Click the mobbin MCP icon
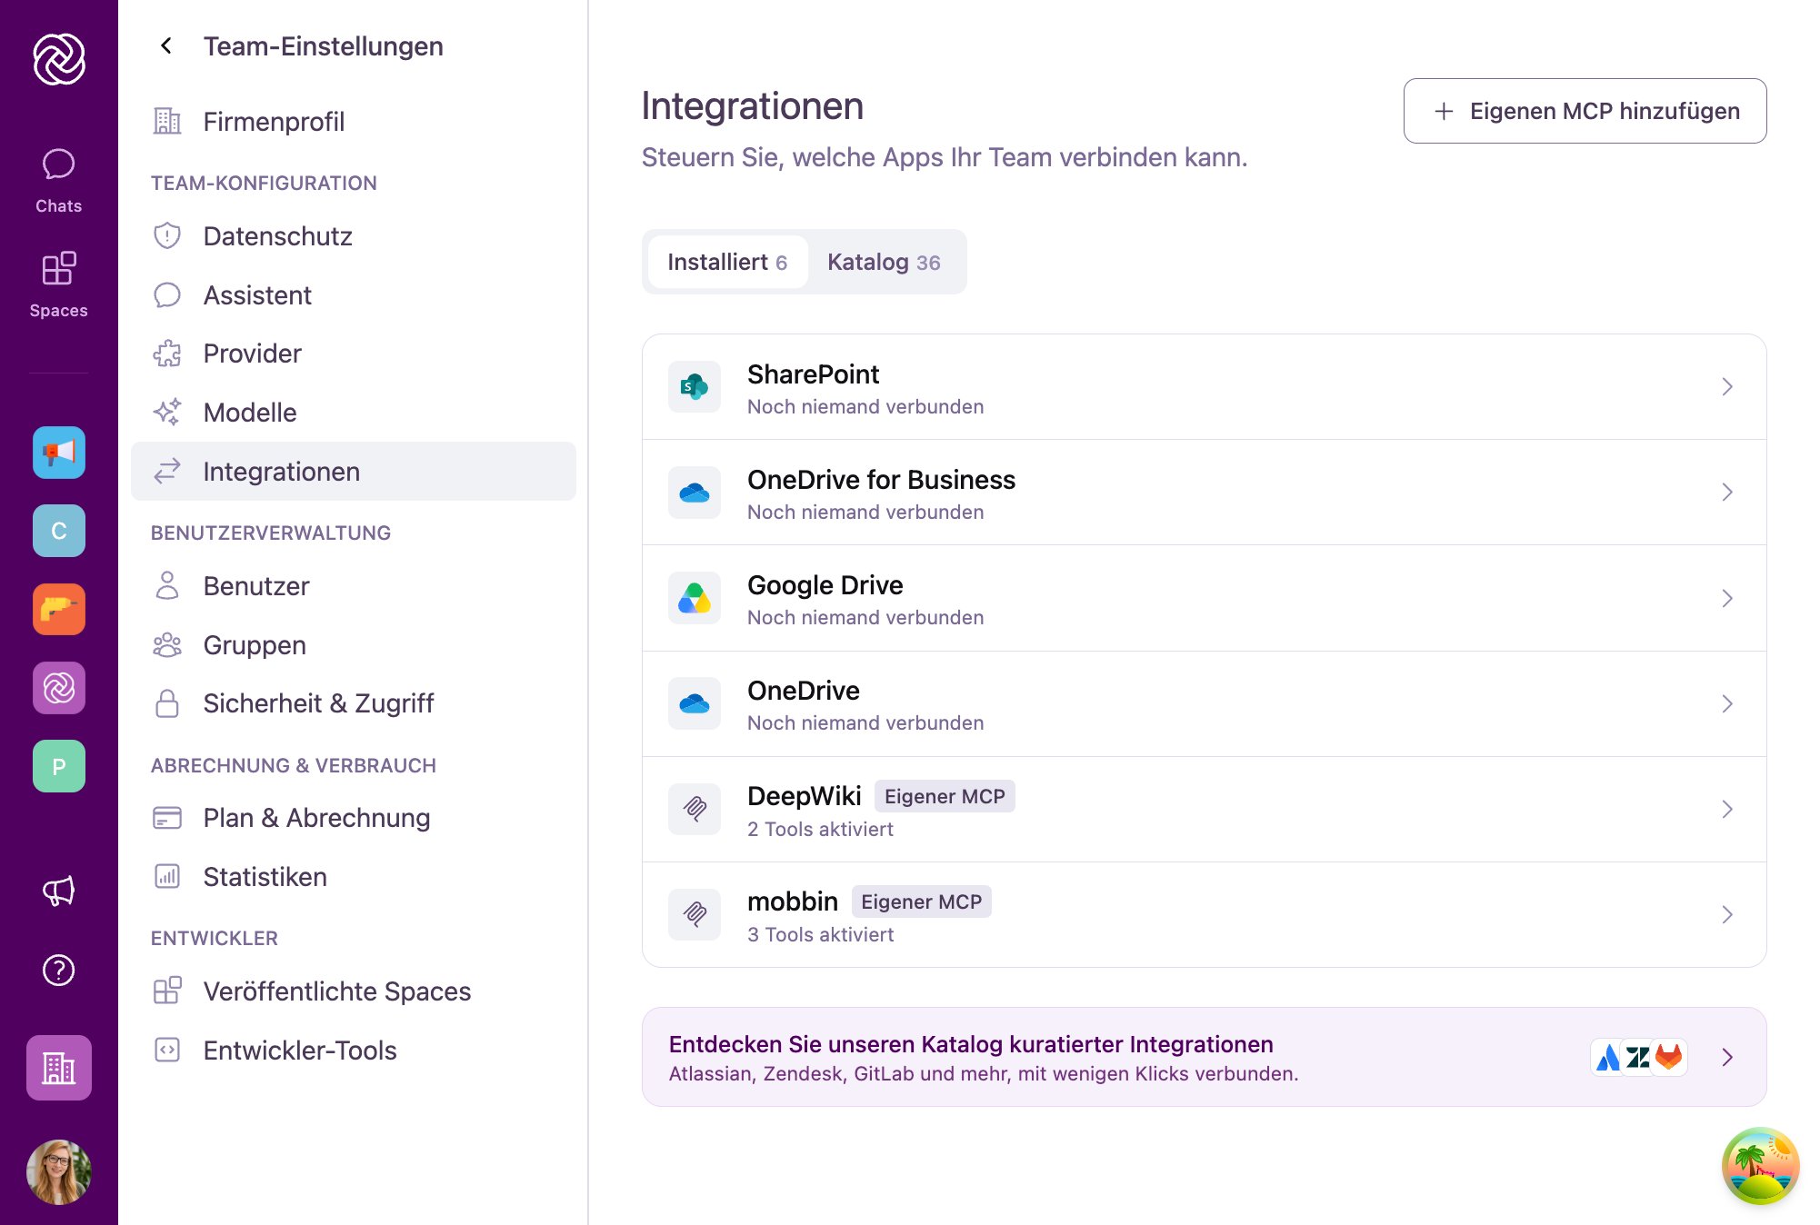The image size is (1820, 1225). 695,914
